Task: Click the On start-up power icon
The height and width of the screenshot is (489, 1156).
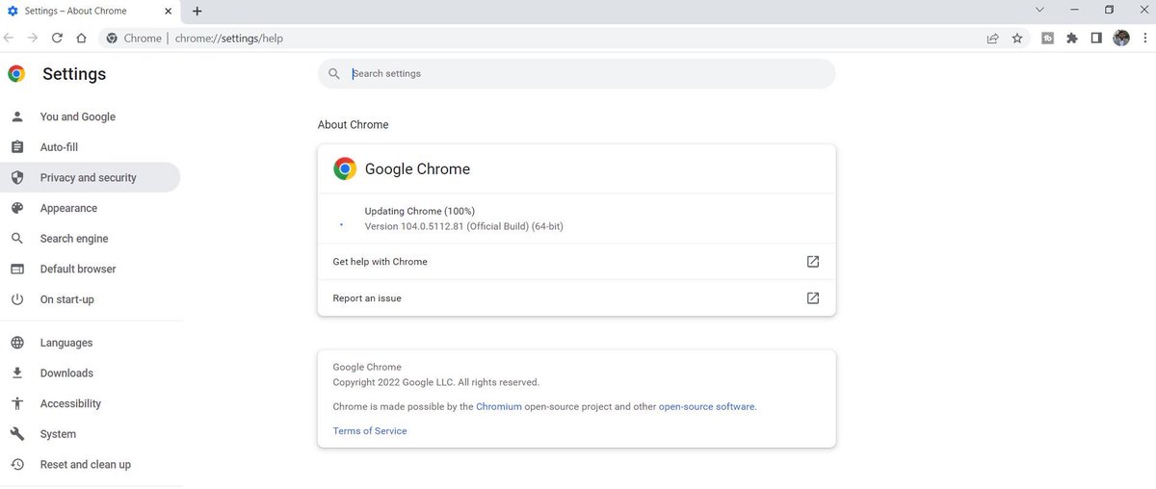Action: coord(16,299)
